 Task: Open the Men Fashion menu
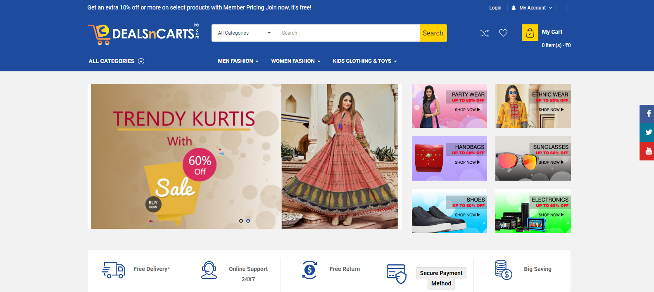[238, 61]
